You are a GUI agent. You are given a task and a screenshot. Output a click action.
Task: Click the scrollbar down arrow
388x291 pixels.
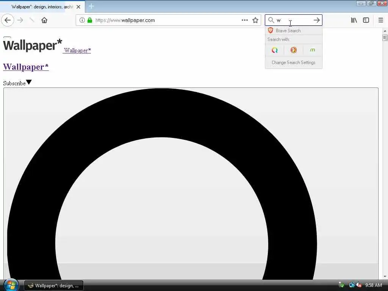(x=385, y=276)
